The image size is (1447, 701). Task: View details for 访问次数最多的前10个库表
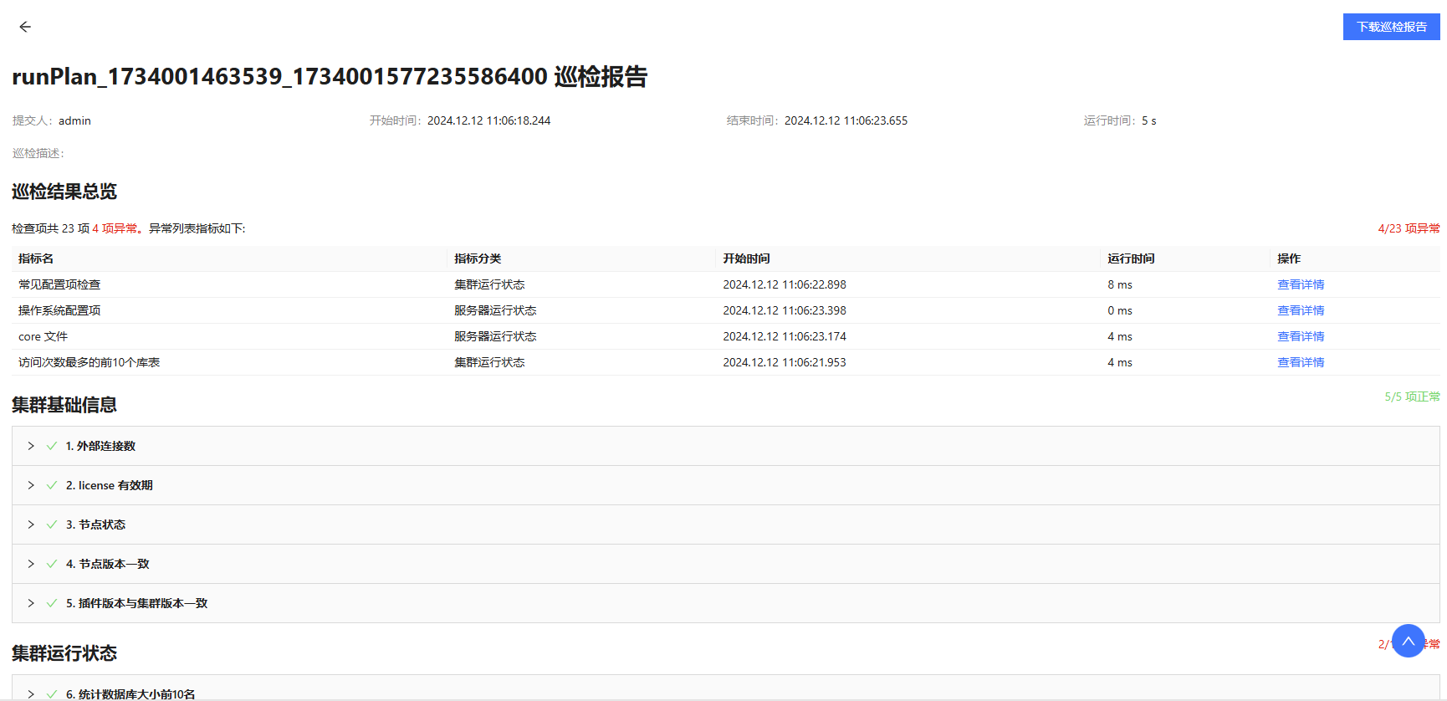tap(1300, 362)
